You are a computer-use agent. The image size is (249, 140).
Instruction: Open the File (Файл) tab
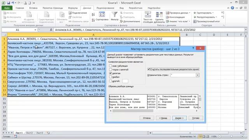pyautogui.click(x=7, y=8)
